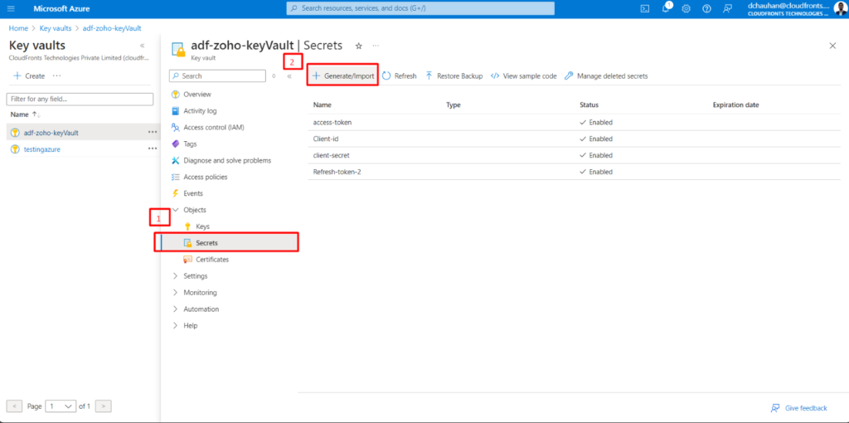The height and width of the screenshot is (423, 849).
Task: Click the Status column header
Action: pos(589,105)
